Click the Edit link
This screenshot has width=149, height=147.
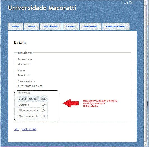pos(16,129)
